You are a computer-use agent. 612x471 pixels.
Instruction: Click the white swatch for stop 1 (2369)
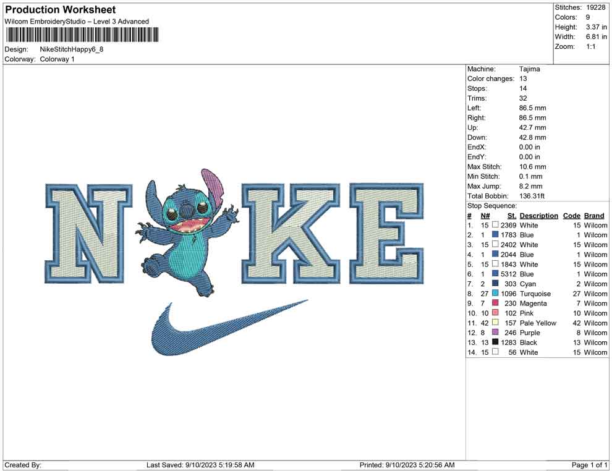click(495, 225)
